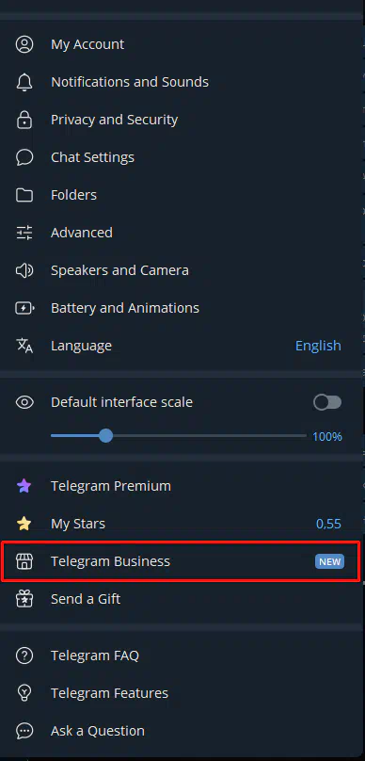Toggle the Default interface scale switch
The width and height of the screenshot is (365, 761).
point(327,402)
